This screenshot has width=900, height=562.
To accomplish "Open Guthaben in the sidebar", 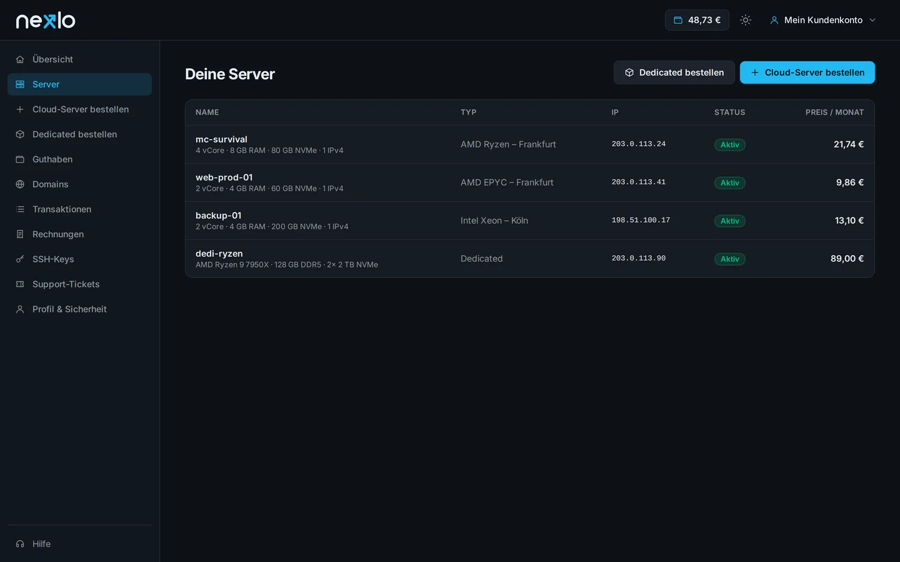I will [x=80, y=160].
